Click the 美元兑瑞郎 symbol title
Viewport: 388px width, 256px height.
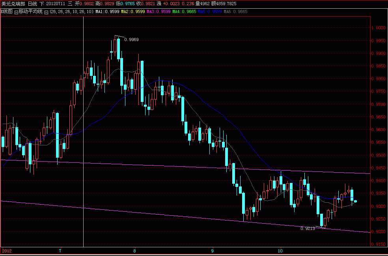click(x=13, y=4)
